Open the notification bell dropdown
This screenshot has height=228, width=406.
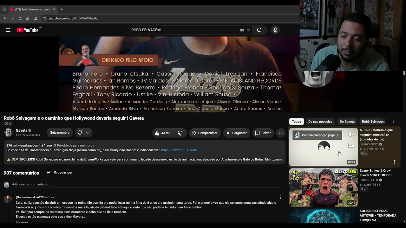pyautogui.click(x=84, y=133)
